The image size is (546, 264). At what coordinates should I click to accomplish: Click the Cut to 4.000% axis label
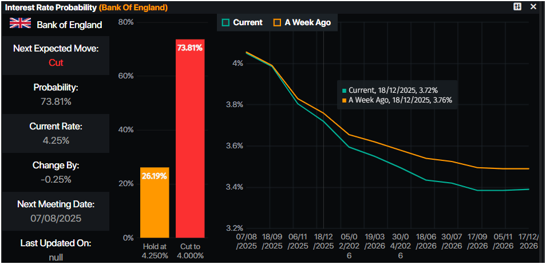[189, 251]
